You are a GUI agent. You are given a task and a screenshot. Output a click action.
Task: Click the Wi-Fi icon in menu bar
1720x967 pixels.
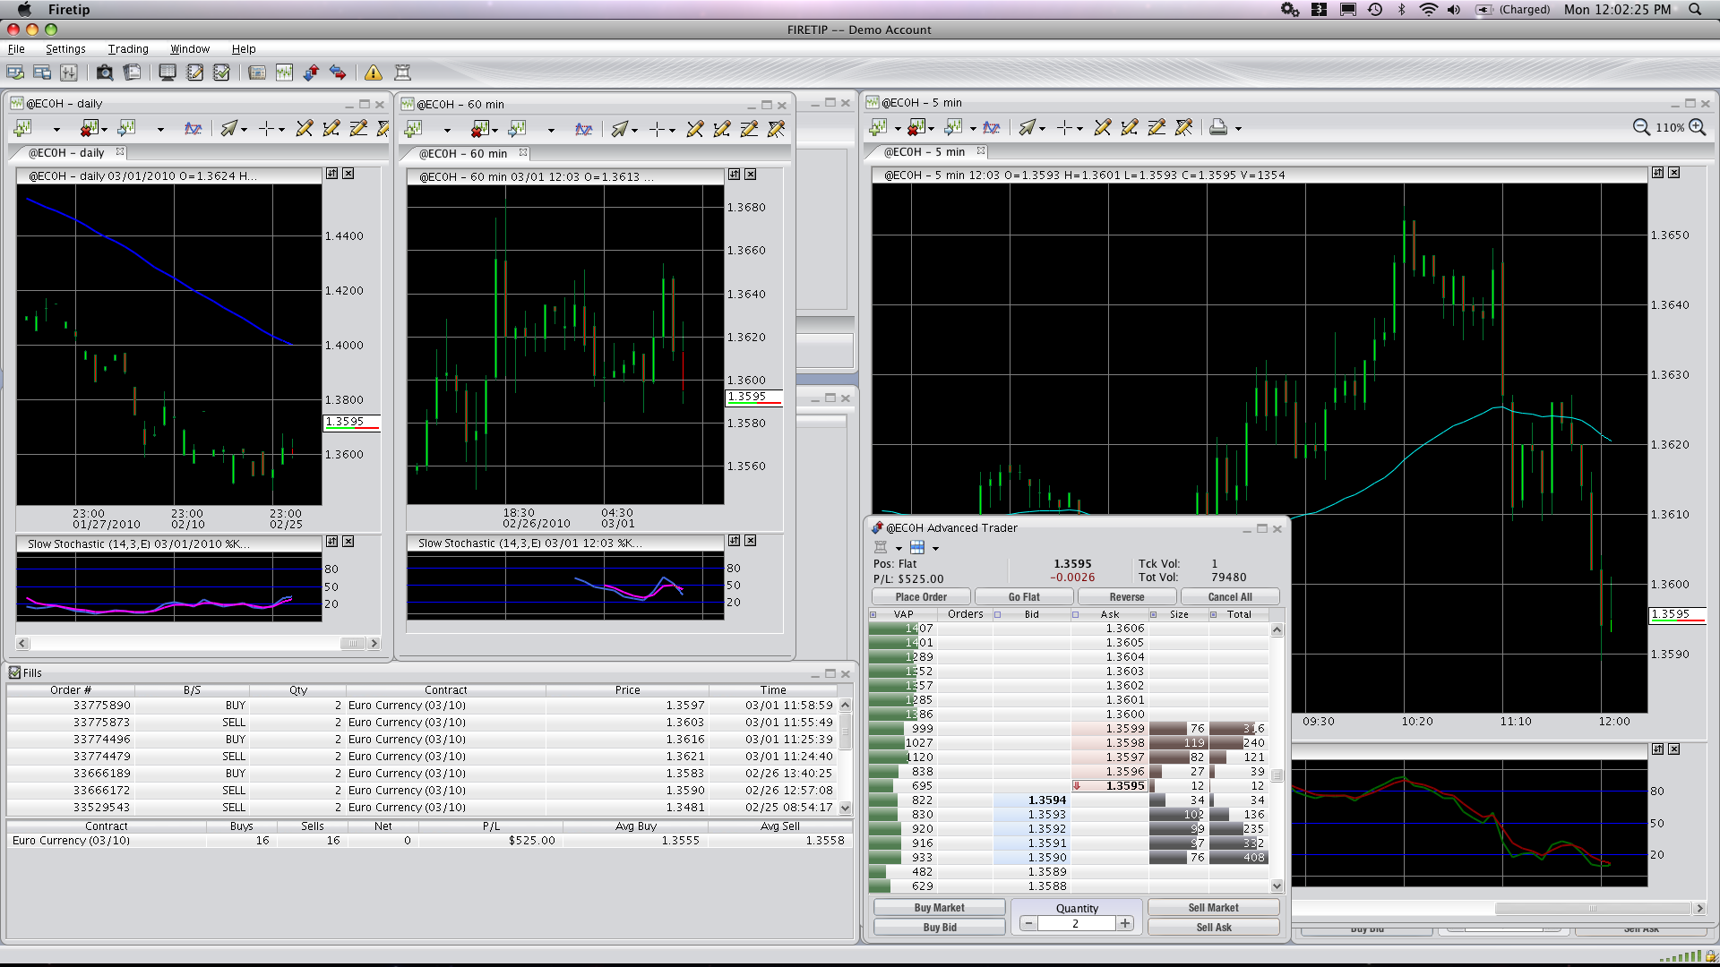[x=1429, y=10]
